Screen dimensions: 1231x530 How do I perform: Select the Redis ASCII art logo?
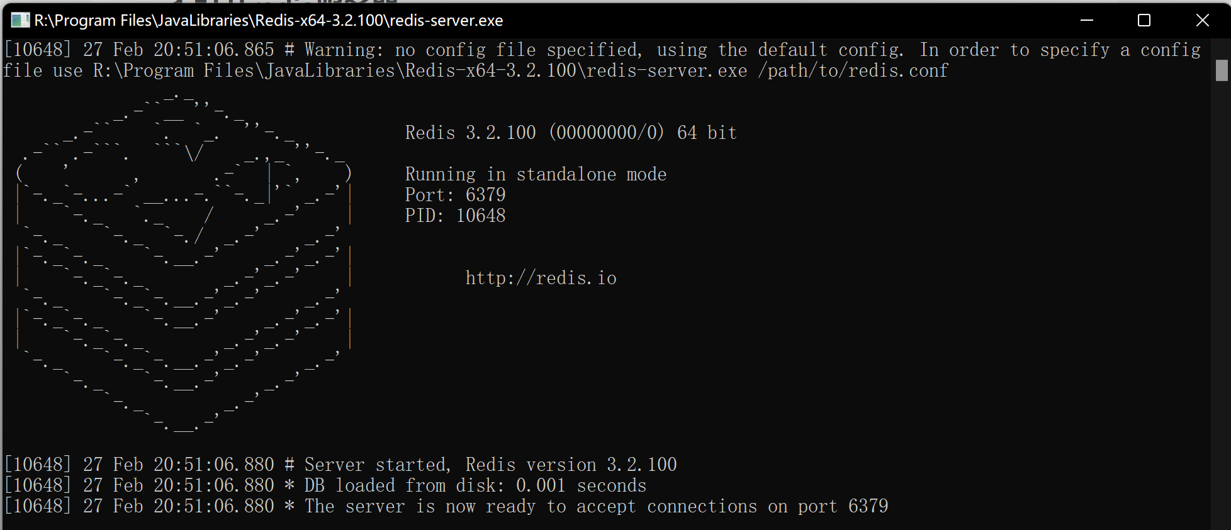click(x=183, y=264)
